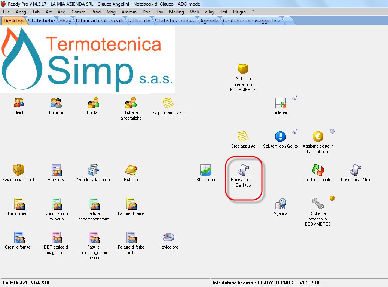Open the Util menu
The image size is (388, 287).
(x=224, y=12)
